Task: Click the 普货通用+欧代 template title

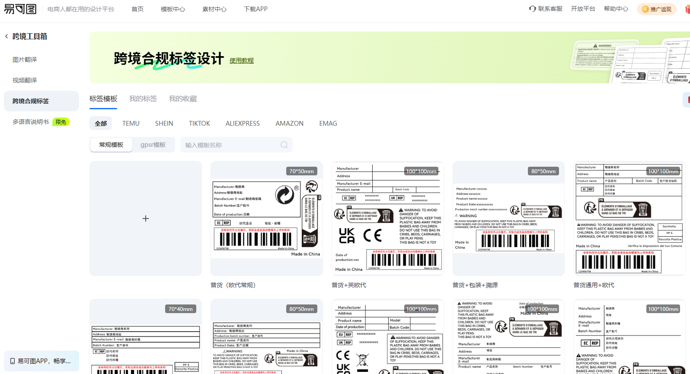Action: point(594,285)
